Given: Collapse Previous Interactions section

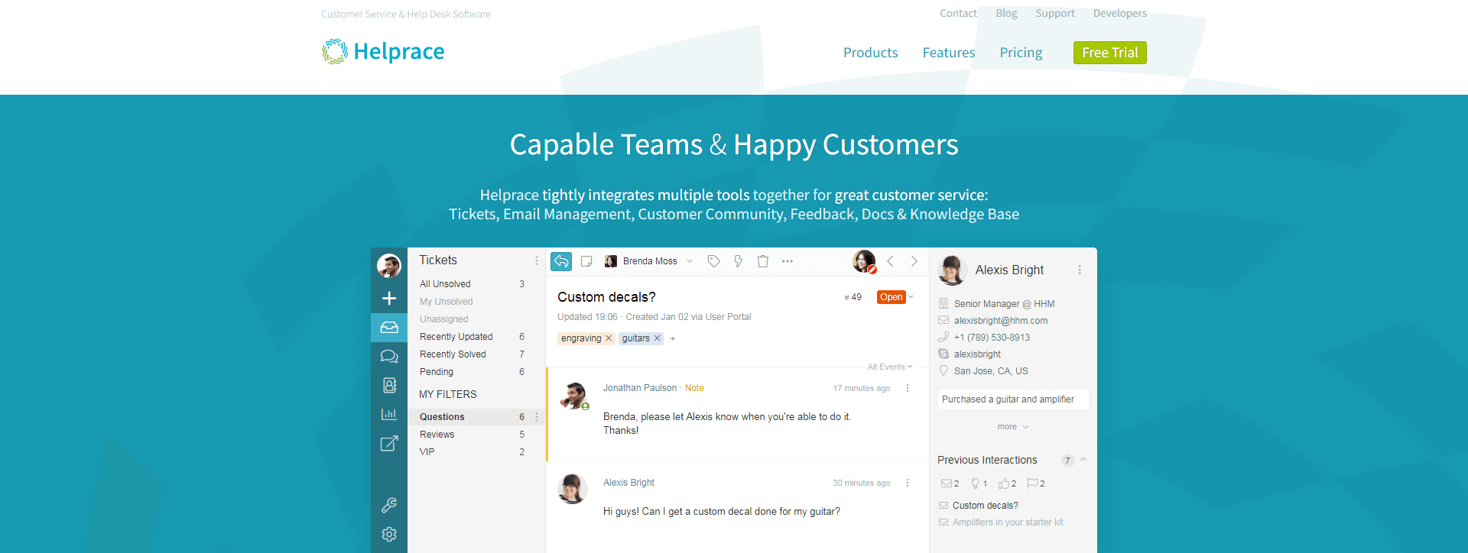Looking at the screenshot, I should (x=1083, y=460).
